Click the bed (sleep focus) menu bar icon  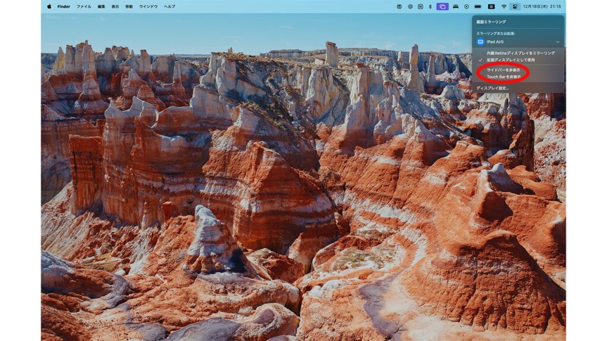click(x=455, y=7)
